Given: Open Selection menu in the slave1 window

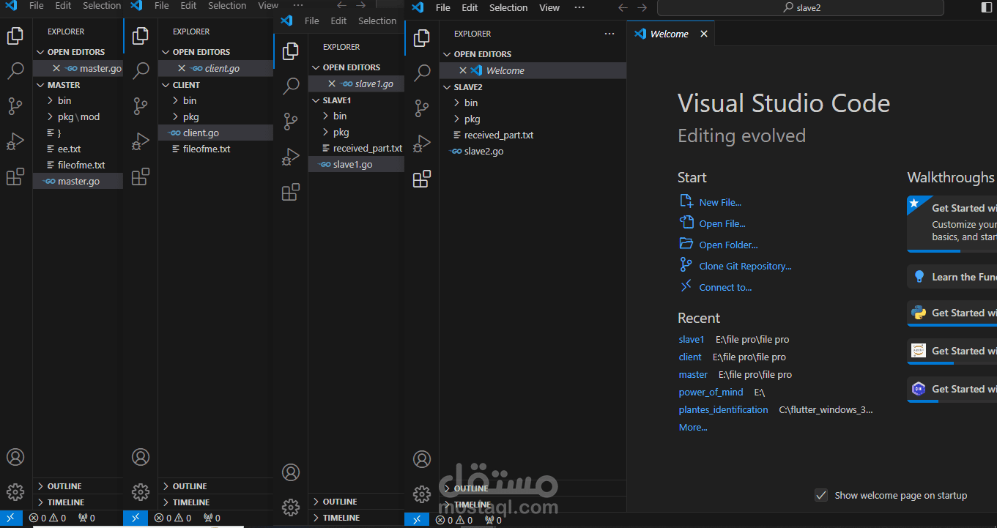Looking at the screenshot, I should click(377, 21).
